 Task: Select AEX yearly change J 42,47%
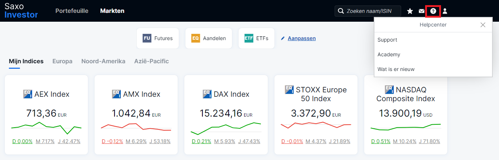tap(69, 141)
